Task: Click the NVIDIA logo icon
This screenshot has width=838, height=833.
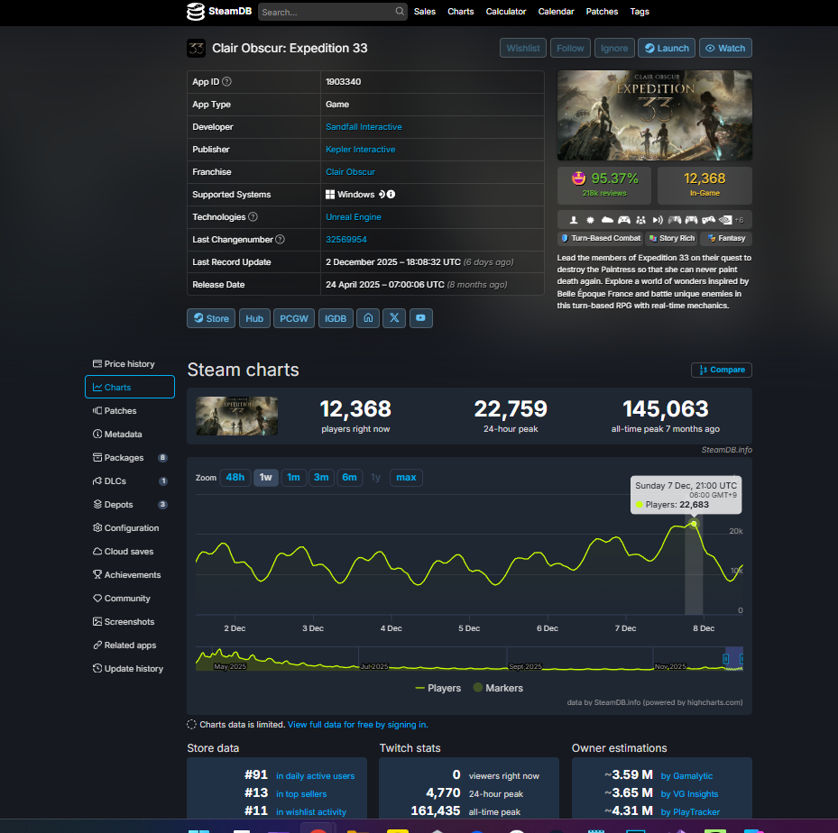Action: (725, 220)
